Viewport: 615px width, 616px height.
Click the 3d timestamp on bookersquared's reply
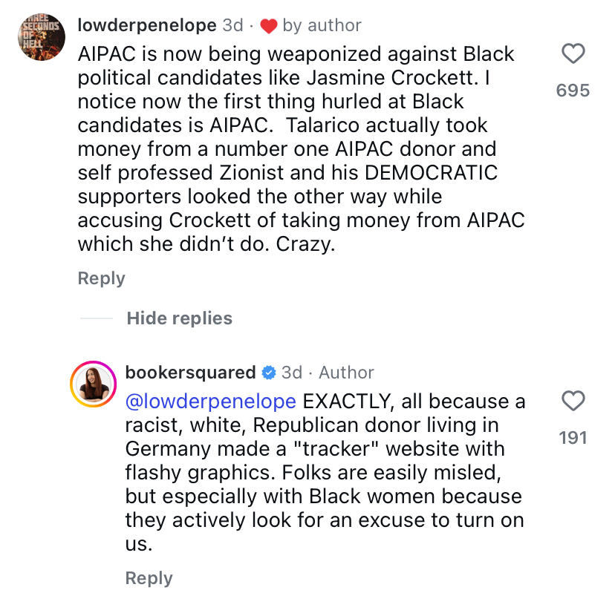(x=292, y=373)
